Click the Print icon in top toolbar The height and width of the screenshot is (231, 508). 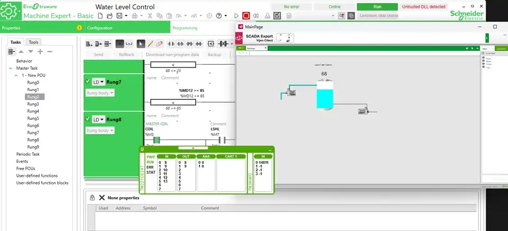(135, 15)
